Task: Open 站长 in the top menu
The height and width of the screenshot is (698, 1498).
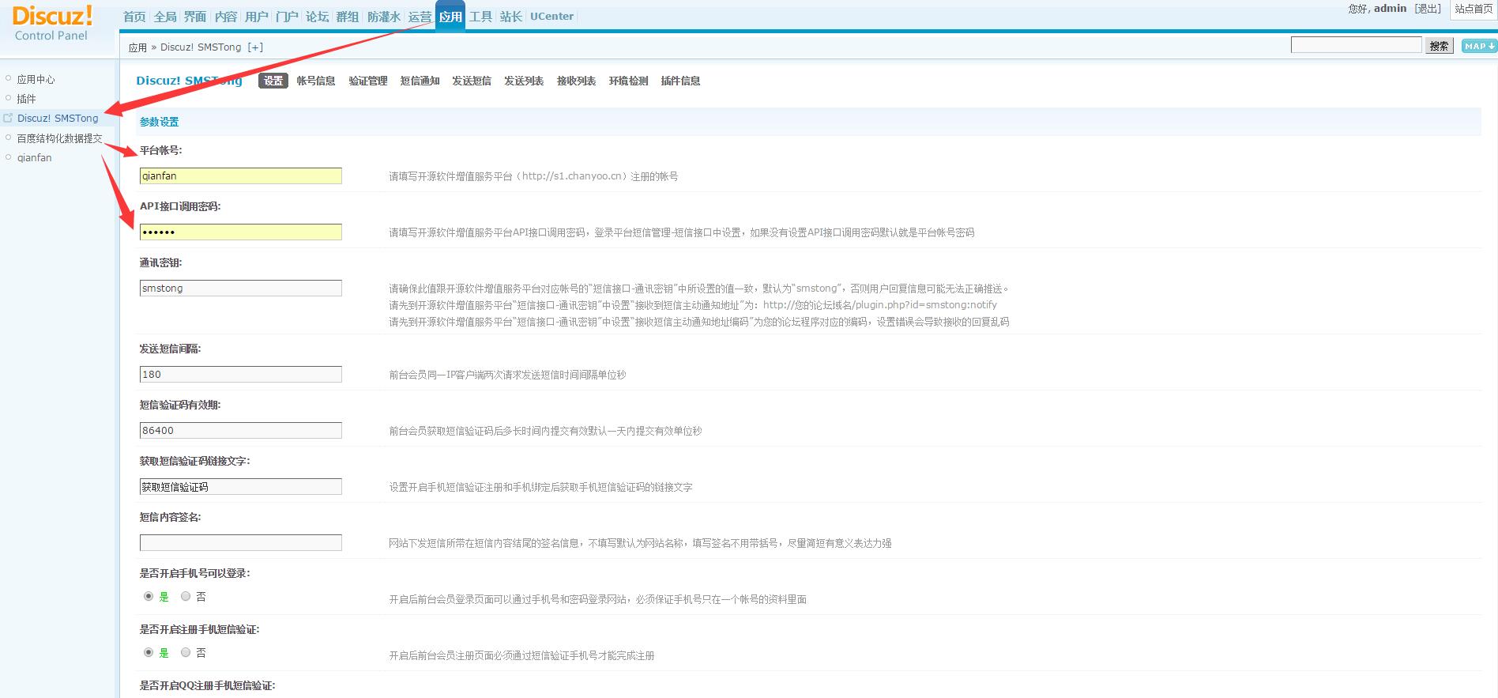Action: [510, 17]
